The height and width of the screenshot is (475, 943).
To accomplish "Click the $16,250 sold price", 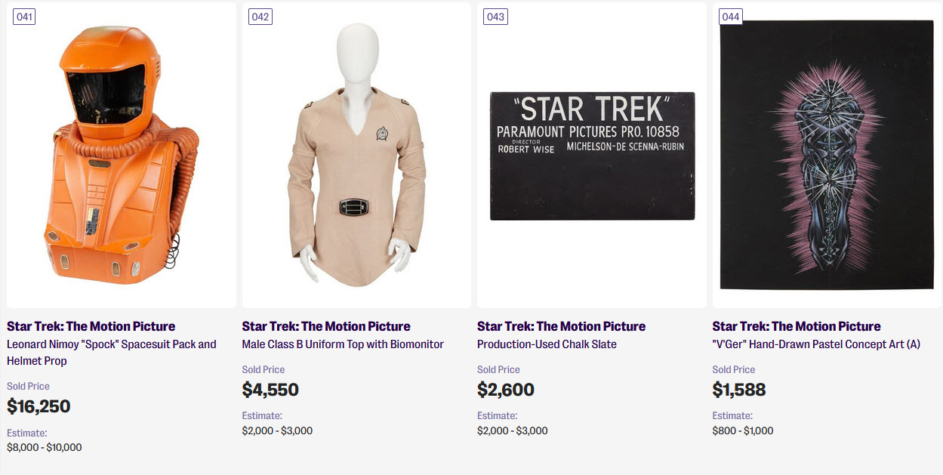I will [x=39, y=406].
